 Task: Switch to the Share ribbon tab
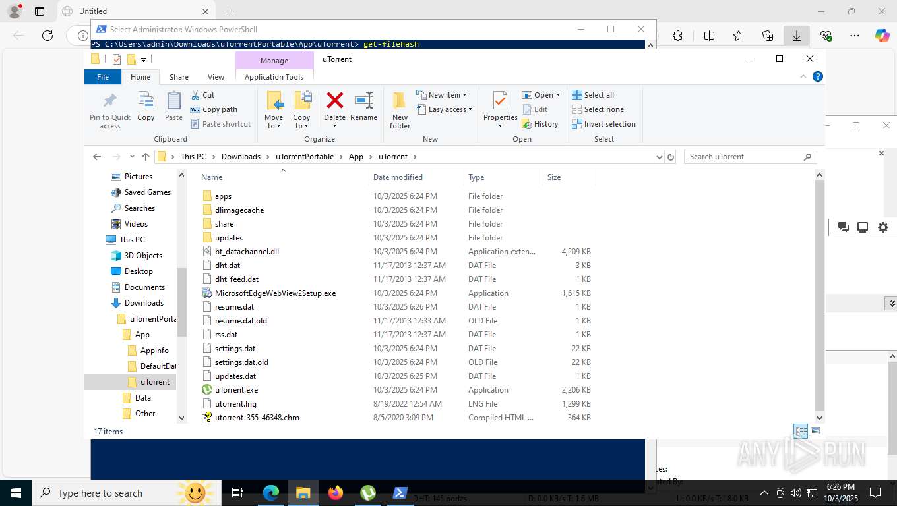(179, 77)
